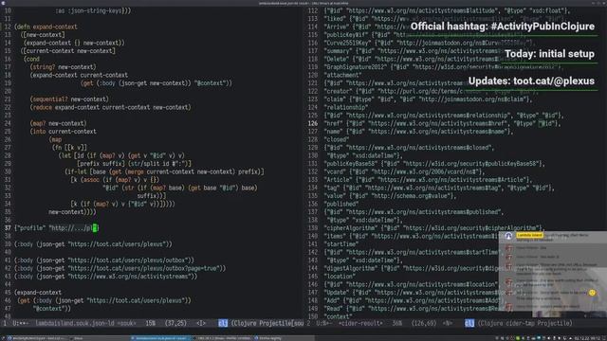
Task: Click the '"@context"))' text on line 47
Action: click(52, 309)
